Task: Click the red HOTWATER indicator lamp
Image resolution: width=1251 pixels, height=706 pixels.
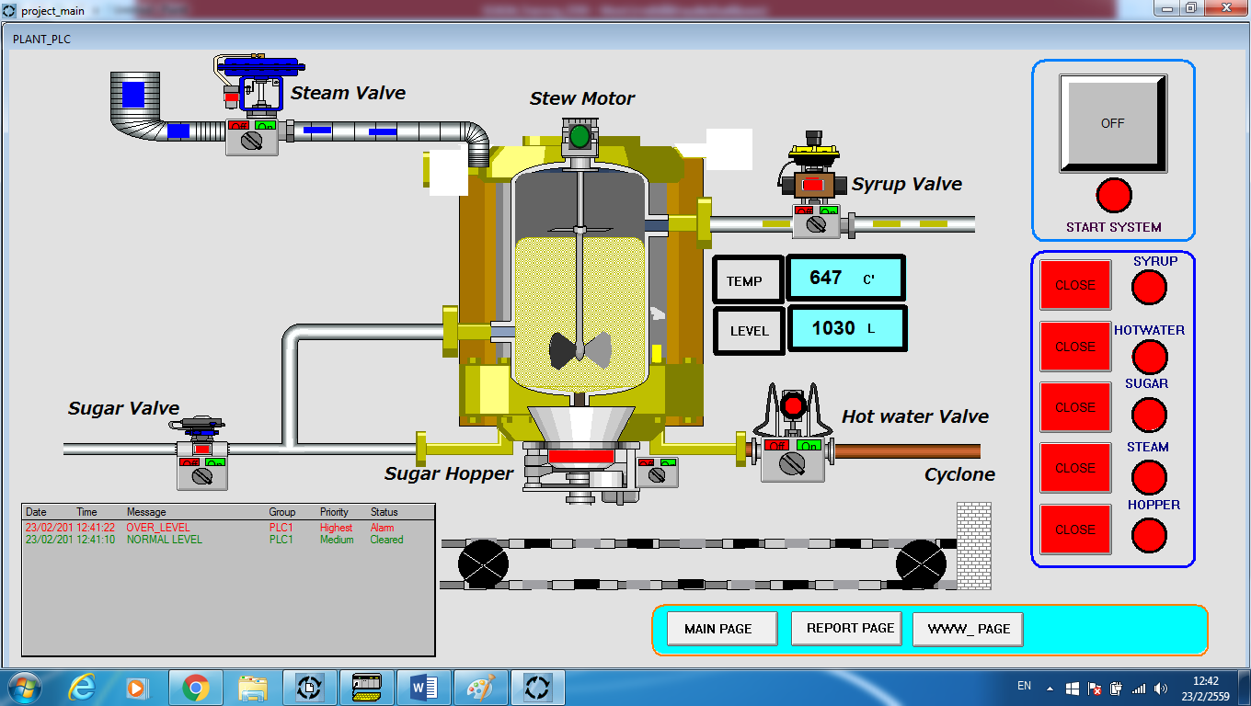Action: pos(1150,357)
